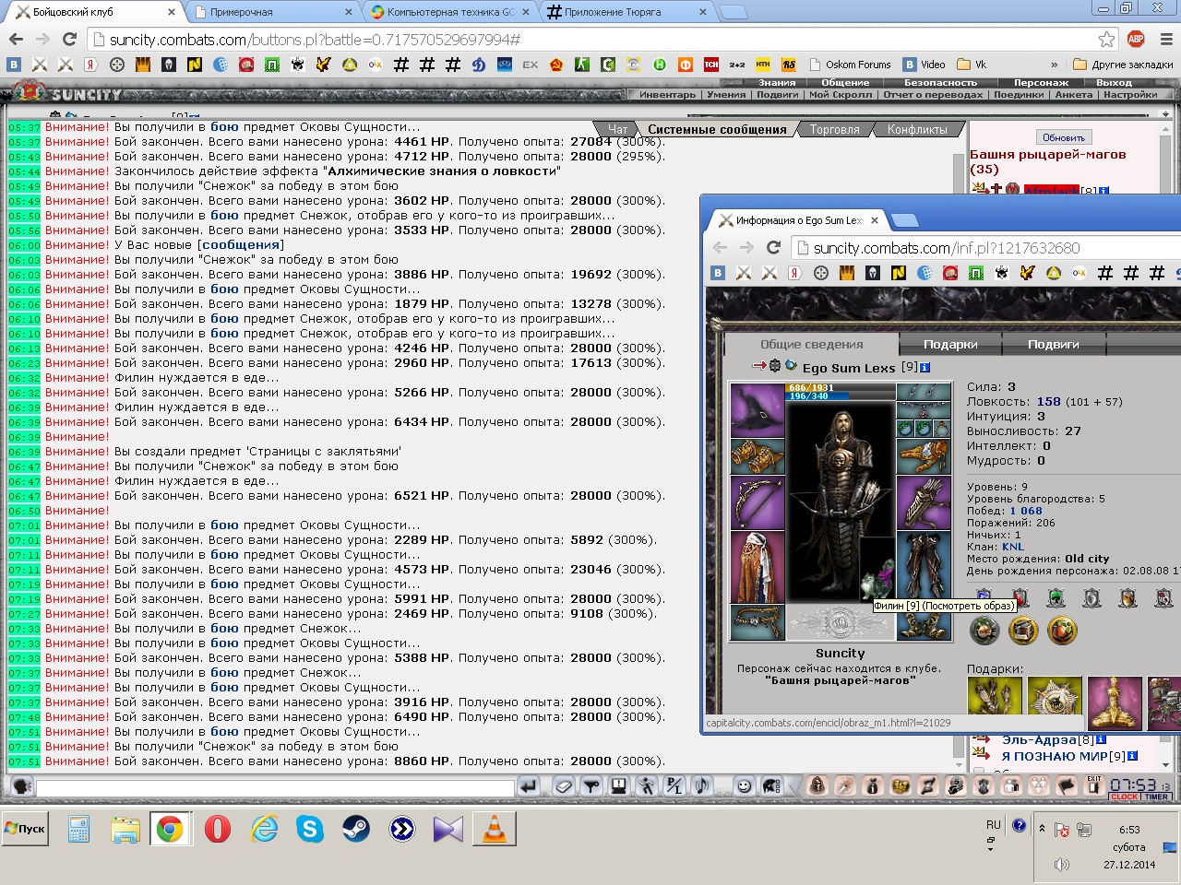The height and width of the screenshot is (885, 1181).
Task: Show hidden tray icons arrow
Action: [x=1043, y=828]
